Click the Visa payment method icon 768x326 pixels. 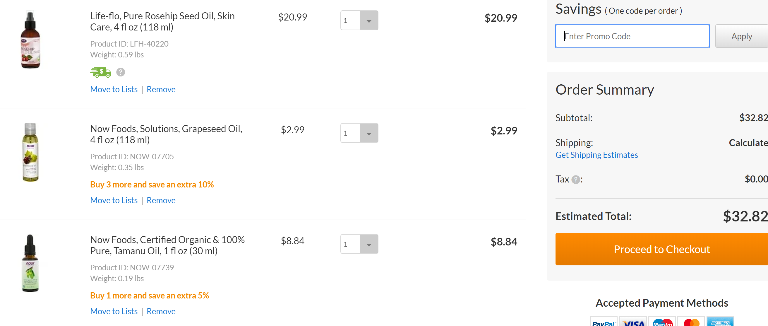(x=633, y=322)
